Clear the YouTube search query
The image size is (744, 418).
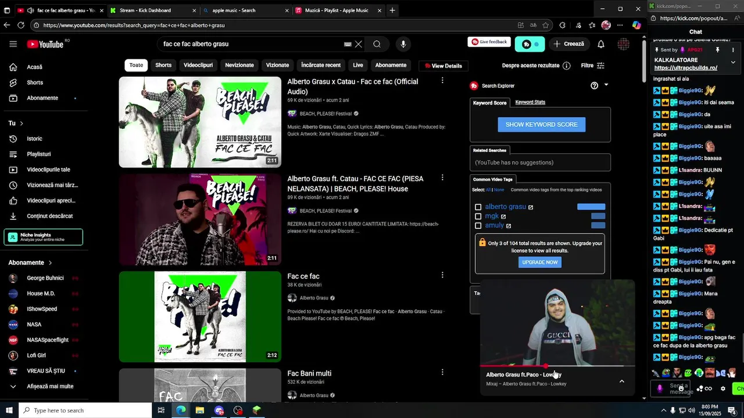click(359, 44)
